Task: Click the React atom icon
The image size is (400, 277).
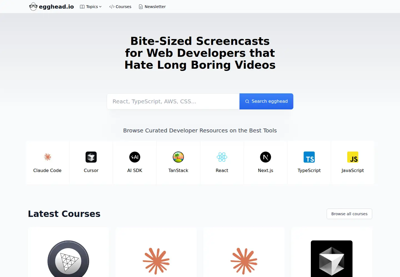Action: [222, 157]
